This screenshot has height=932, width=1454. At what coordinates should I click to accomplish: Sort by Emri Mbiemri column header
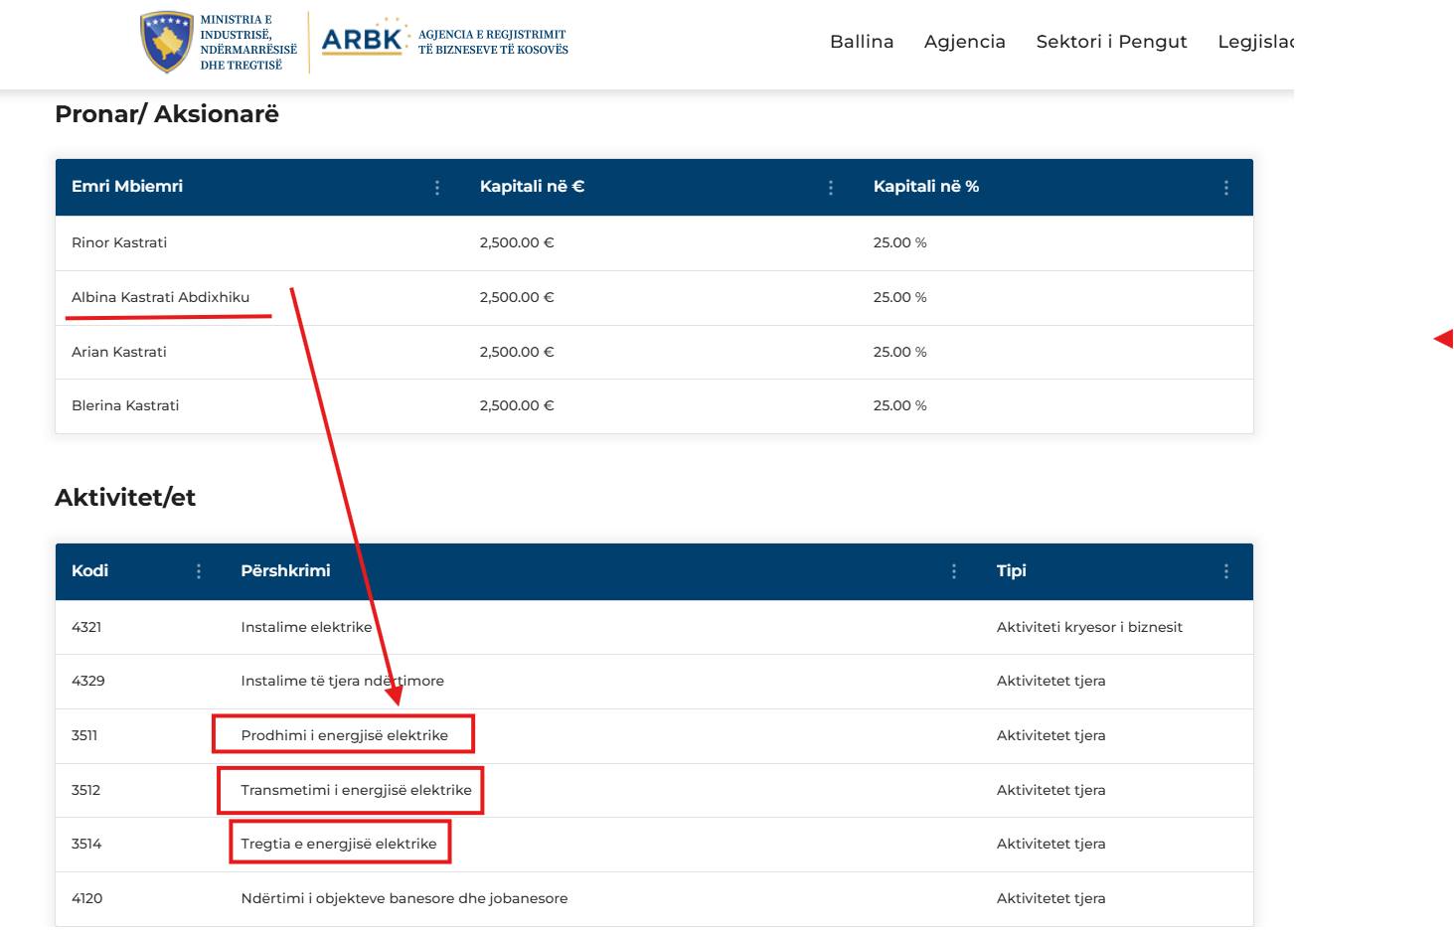point(127,187)
